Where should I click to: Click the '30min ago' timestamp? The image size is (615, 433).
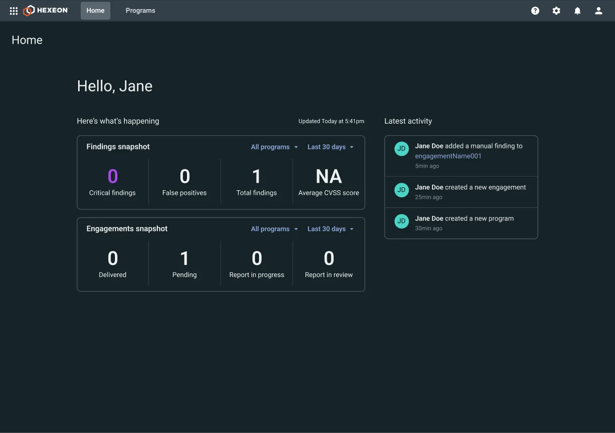click(x=428, y=229)
